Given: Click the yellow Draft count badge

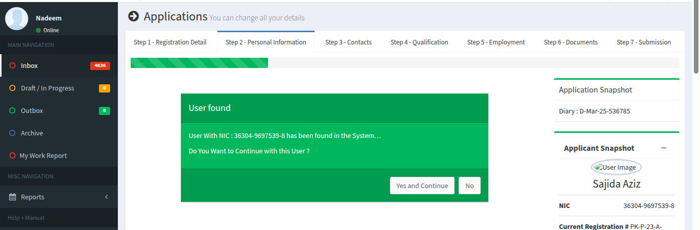Looking at the screenshot, I should click(105, 88).
